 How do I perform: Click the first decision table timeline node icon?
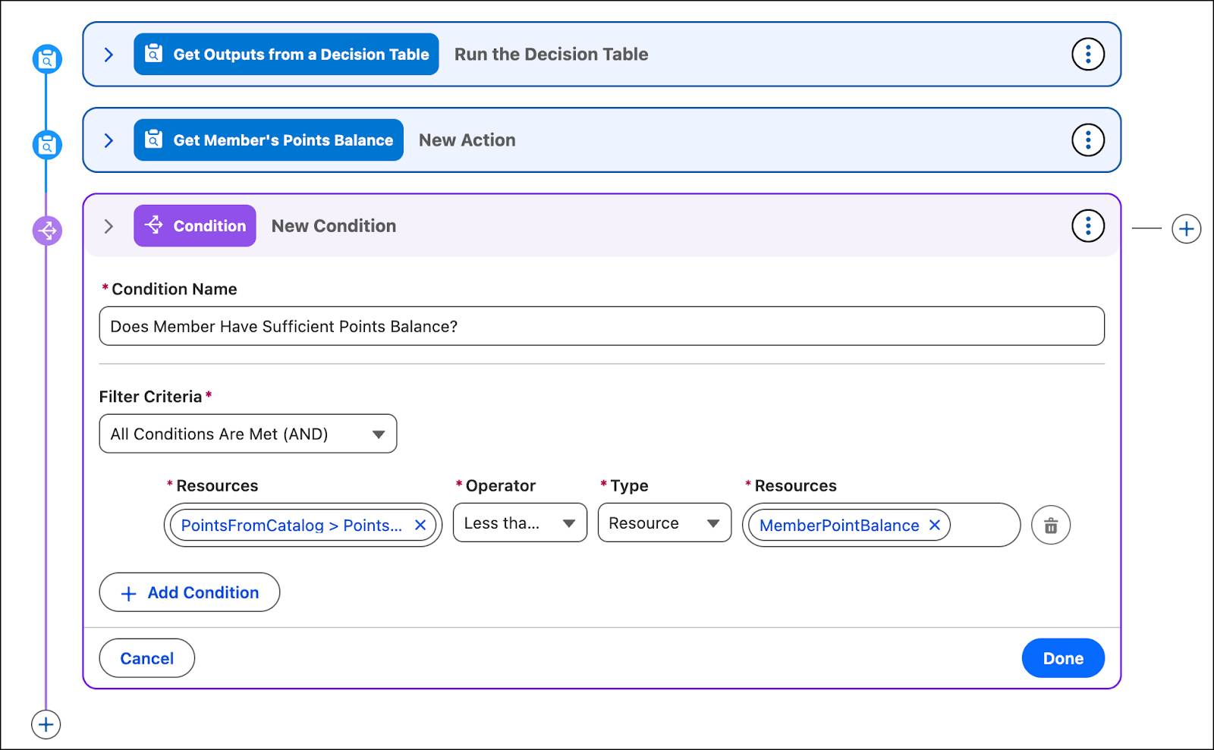[47, 59]
